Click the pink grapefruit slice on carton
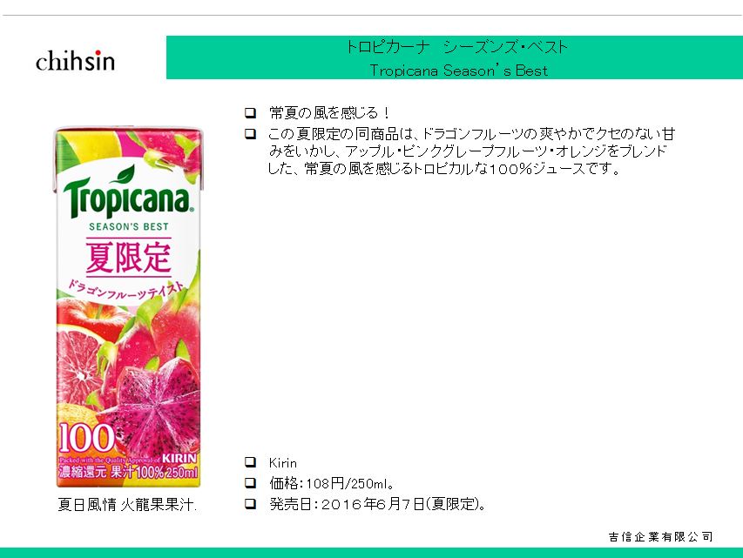 point(78,360)
